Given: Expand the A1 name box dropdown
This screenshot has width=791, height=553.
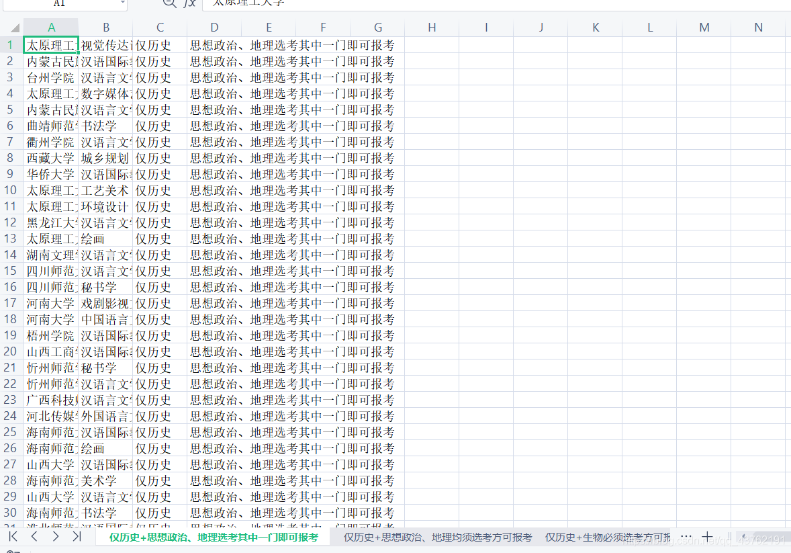Looking at the screenshot, I should click(123, 3).
